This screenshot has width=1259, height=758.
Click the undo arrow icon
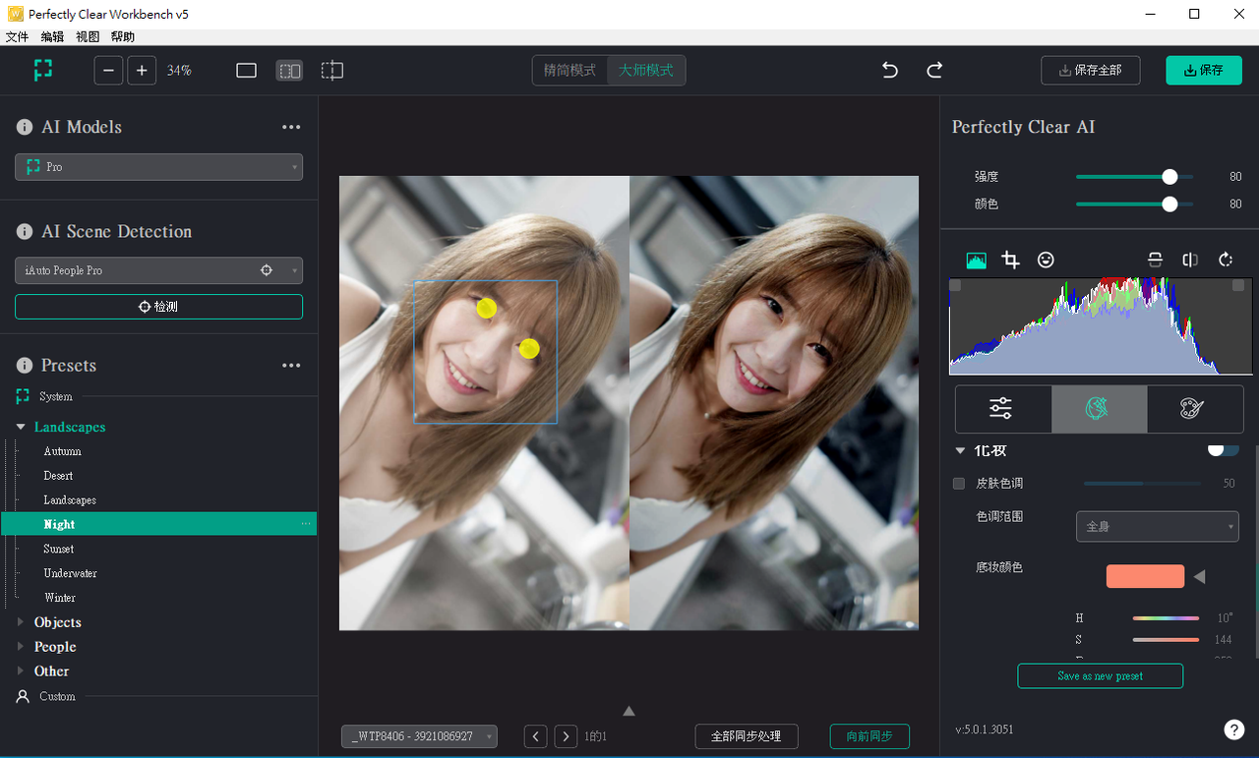890,70
